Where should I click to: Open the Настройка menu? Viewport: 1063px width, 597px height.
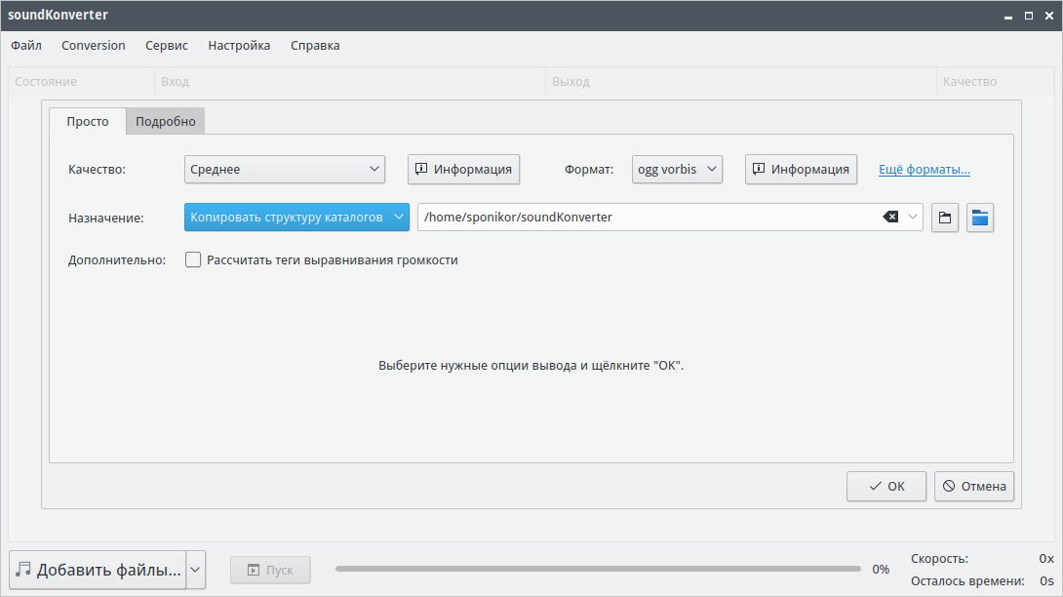pos(239,45)
